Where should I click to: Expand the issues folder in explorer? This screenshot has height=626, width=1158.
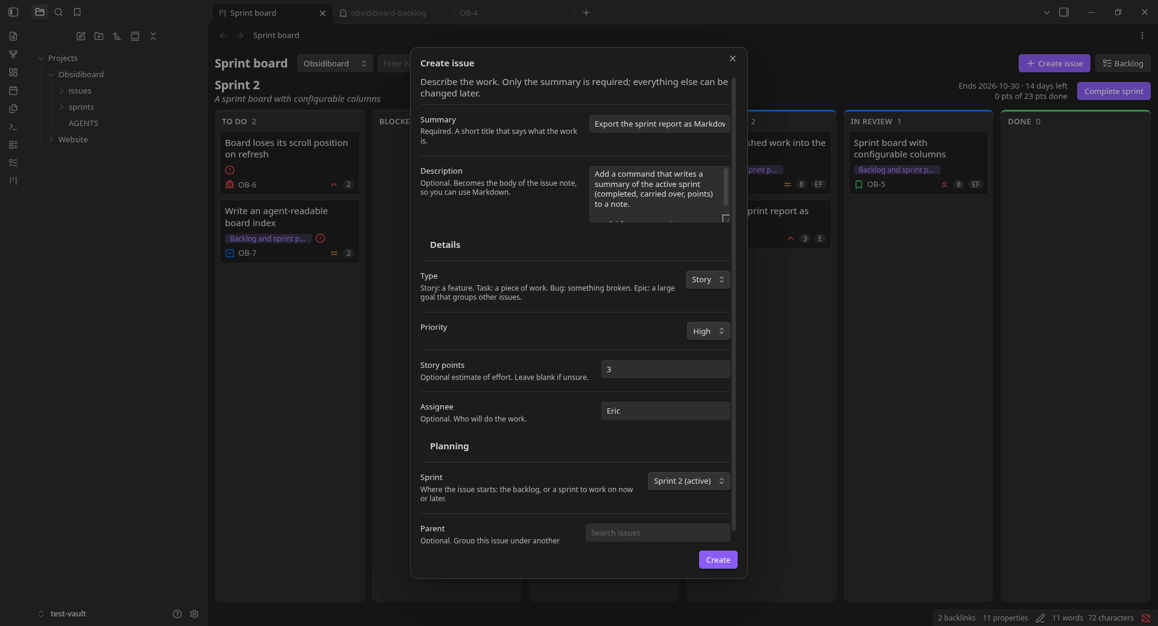coord(80,90)
